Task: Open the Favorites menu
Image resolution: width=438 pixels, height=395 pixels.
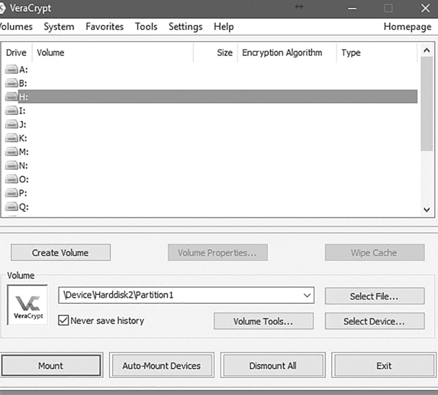Action: coord(104,27)
